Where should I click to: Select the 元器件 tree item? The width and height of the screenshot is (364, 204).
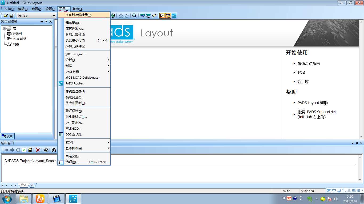pos(18,34)
